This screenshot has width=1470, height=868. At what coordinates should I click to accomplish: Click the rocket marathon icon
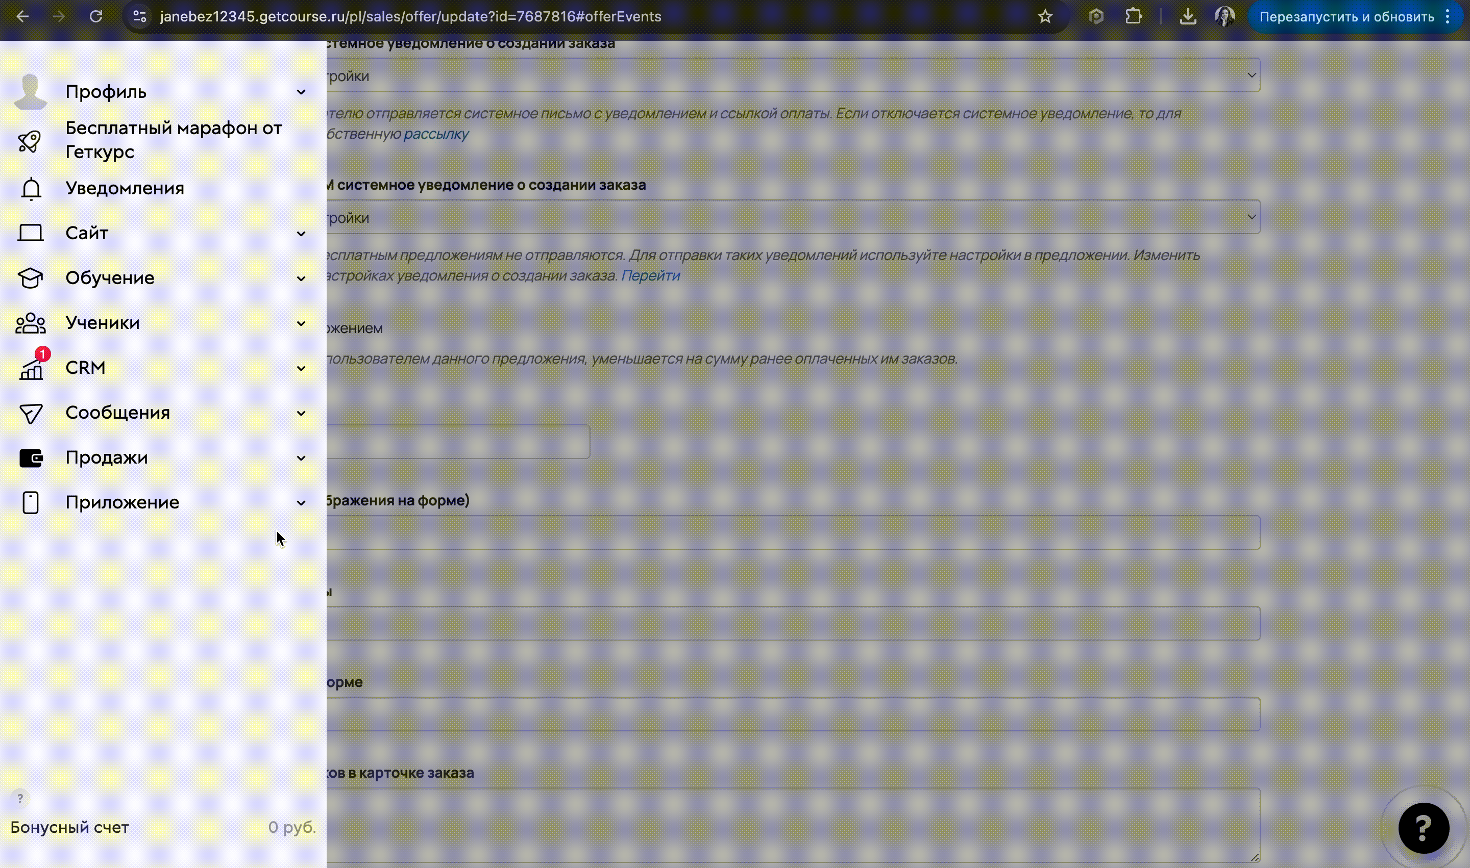[29, 141]
